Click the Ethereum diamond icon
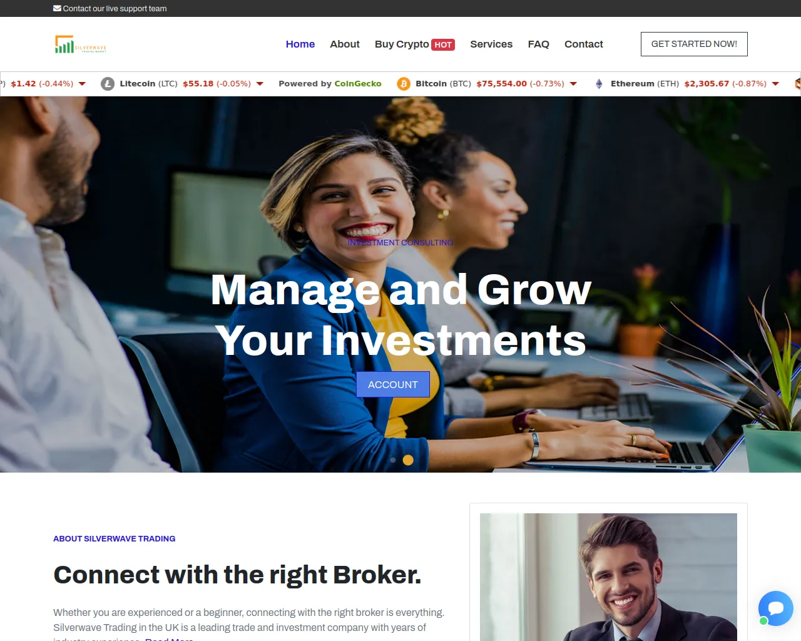The image size is (801, 641). [x=599, y=84]
